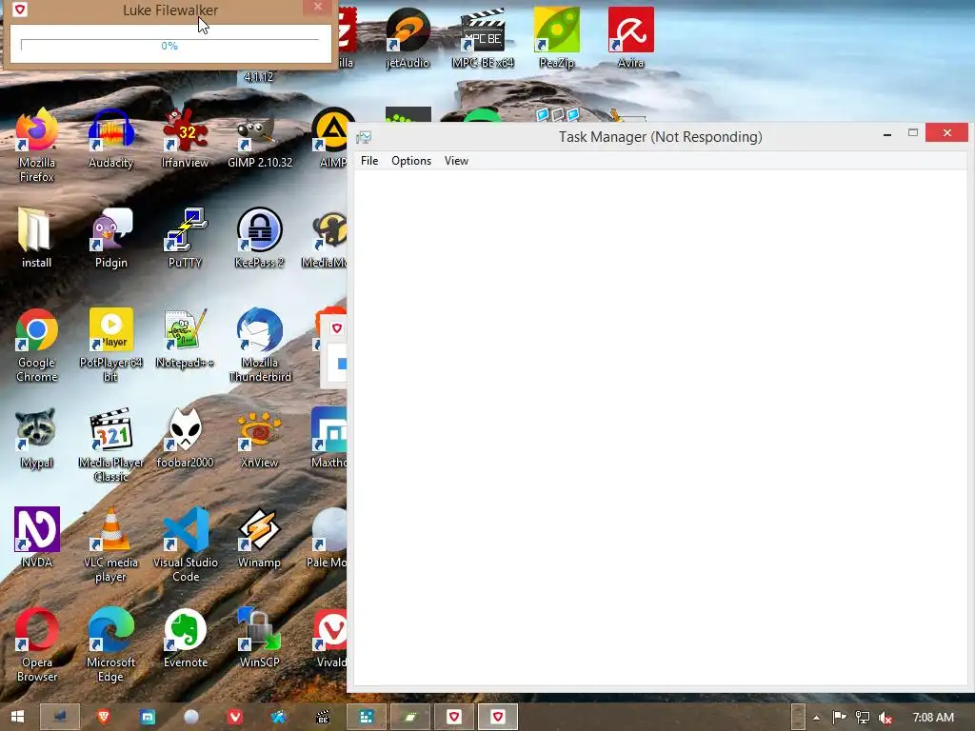Click the muted volume tray icon
975x731 pixels.
coord(885,718)
